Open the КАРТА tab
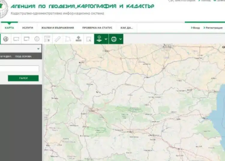The height and width of the screenshot is (161, 225). pyautogui.click(x=9, y=28)
